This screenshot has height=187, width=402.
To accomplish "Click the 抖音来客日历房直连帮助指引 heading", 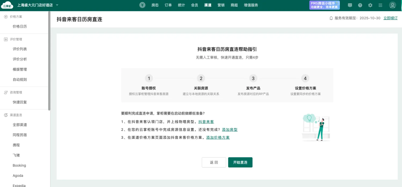I will tap(227, 49).
